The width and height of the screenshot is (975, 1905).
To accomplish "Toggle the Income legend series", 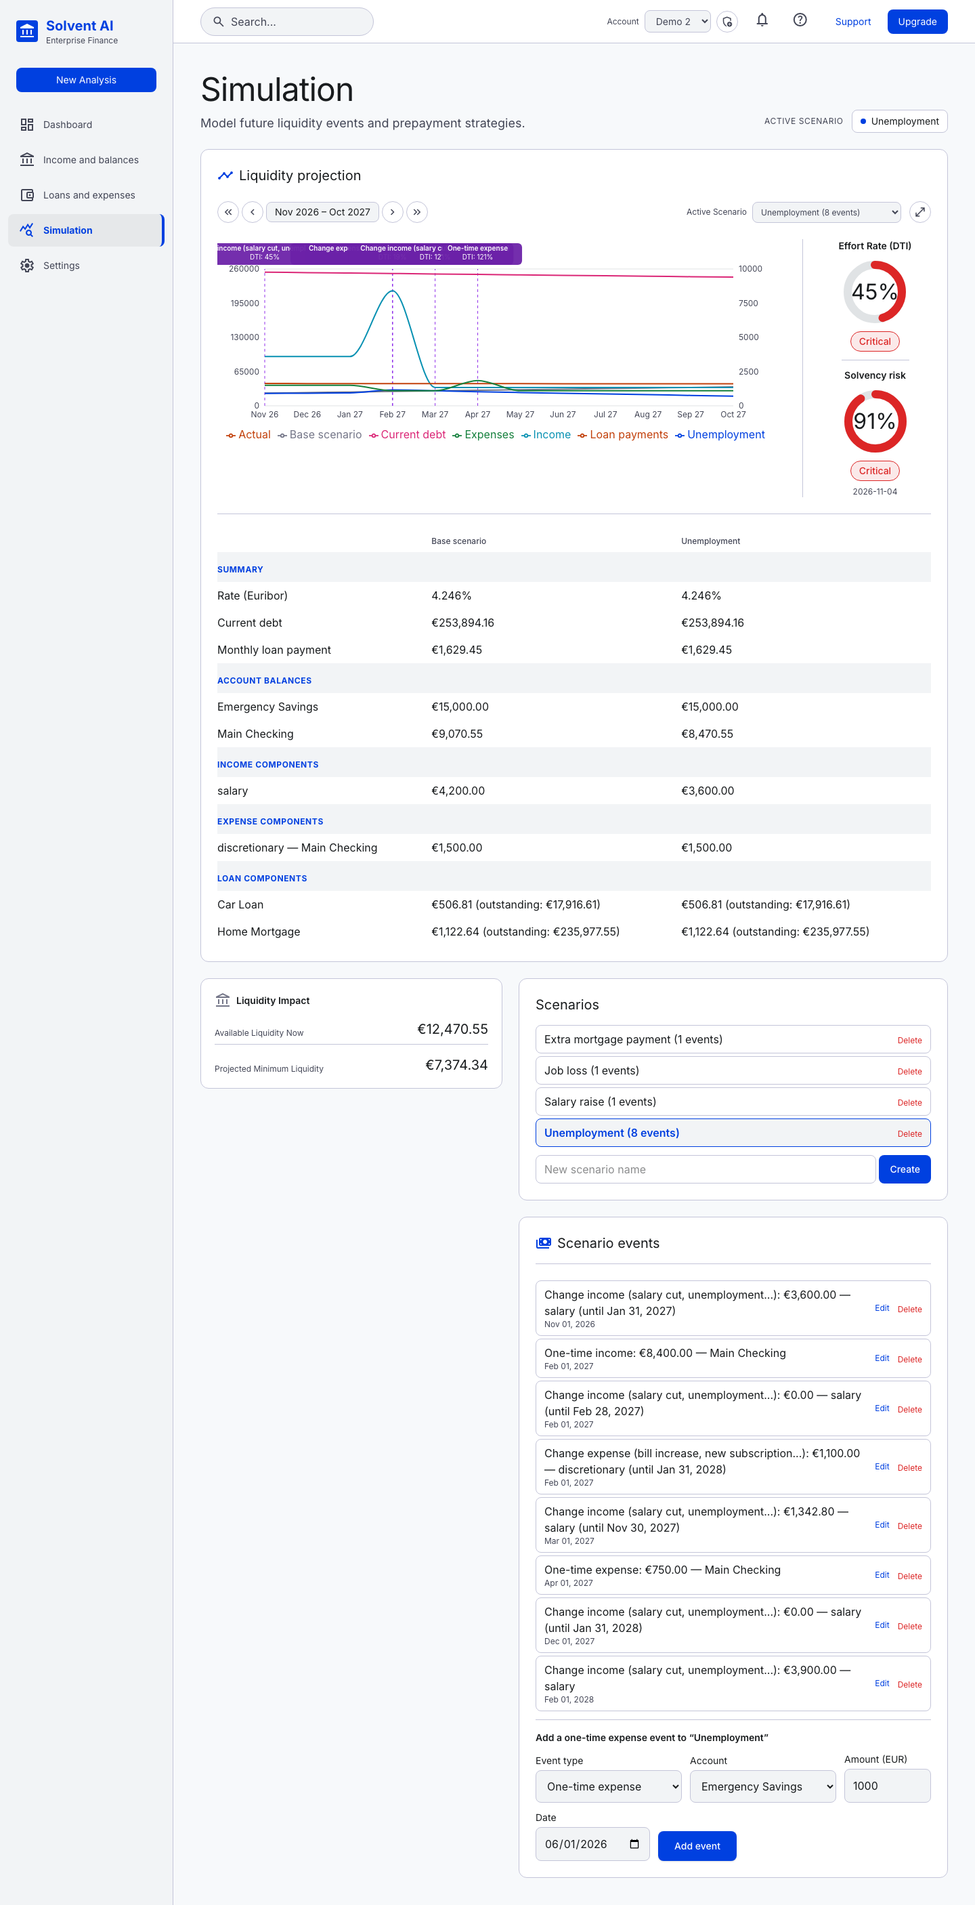I will pos(546,435).
